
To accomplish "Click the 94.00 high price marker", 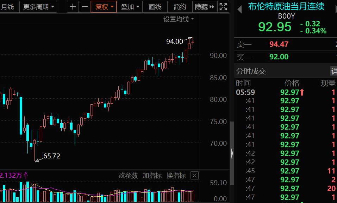I will [175, 41].
